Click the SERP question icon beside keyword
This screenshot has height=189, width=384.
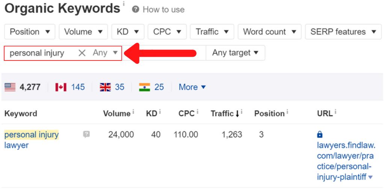coord(86,134)
